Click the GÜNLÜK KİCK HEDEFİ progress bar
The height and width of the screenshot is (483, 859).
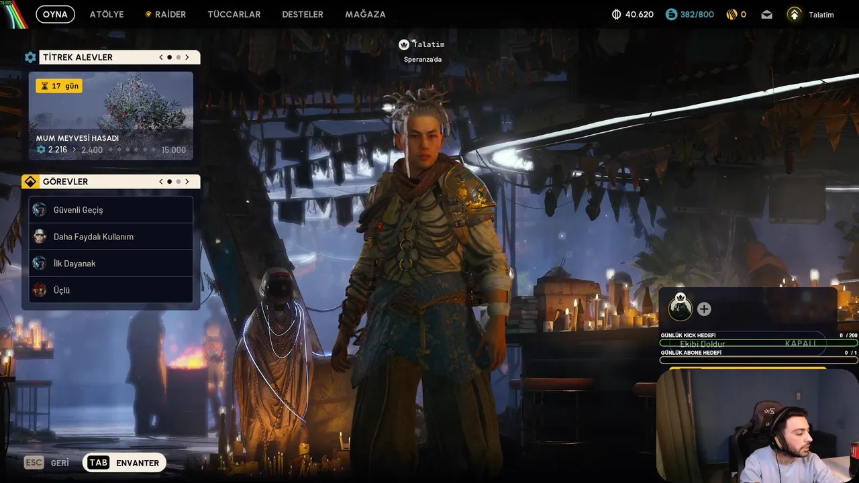pos(759,343)
